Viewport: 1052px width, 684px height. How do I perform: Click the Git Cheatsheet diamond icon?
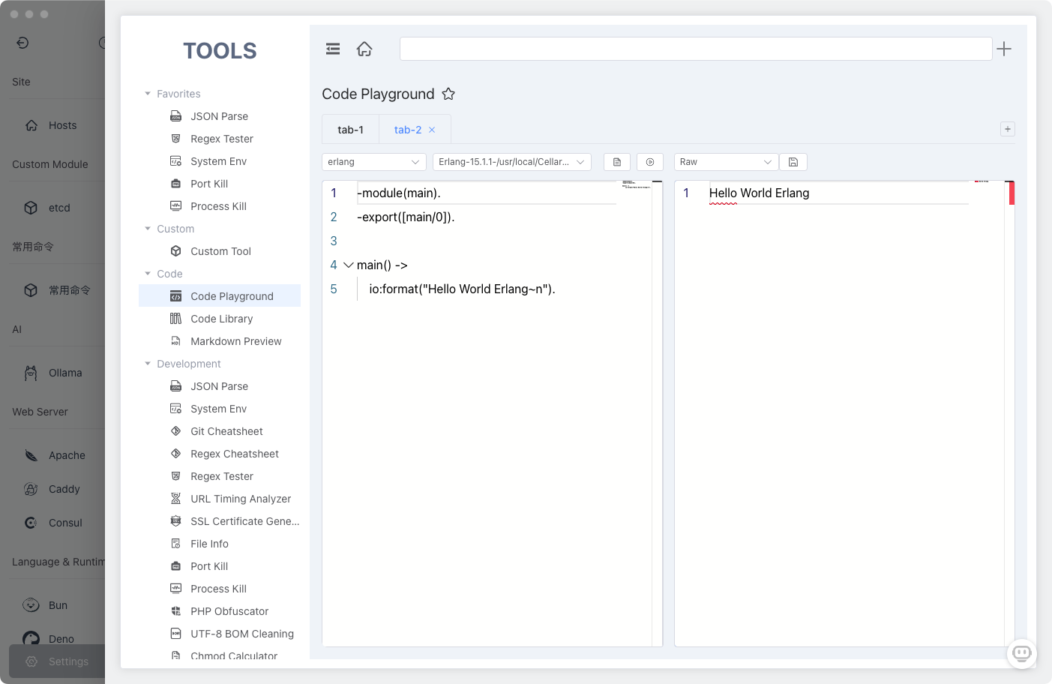[175, 431]
